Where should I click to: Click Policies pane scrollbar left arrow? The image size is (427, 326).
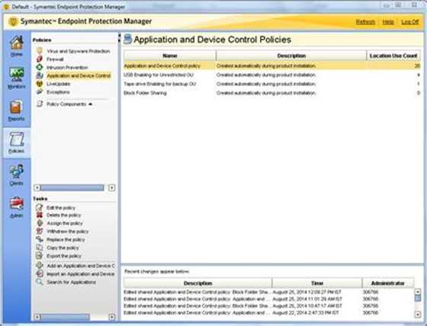(x=37, y=187)
